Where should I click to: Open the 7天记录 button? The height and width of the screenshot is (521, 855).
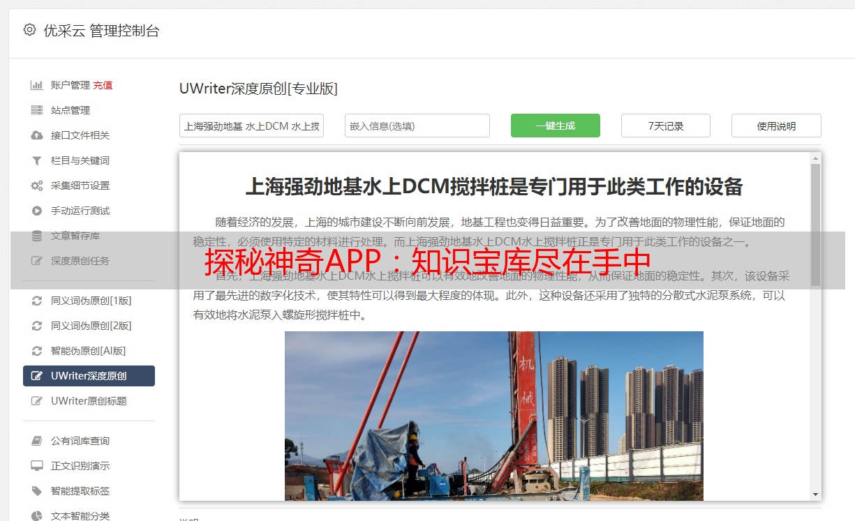pos(666,126)
